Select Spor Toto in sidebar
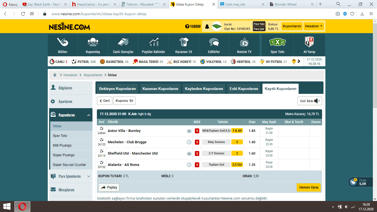This screenshot has height=212, width=377. click(71, 136)
